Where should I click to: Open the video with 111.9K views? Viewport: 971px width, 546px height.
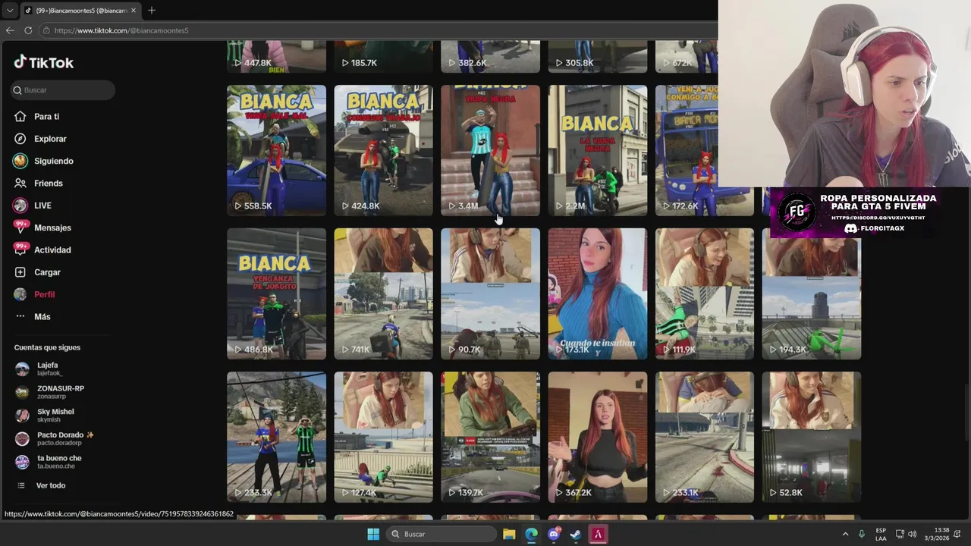tap(705, 293)
